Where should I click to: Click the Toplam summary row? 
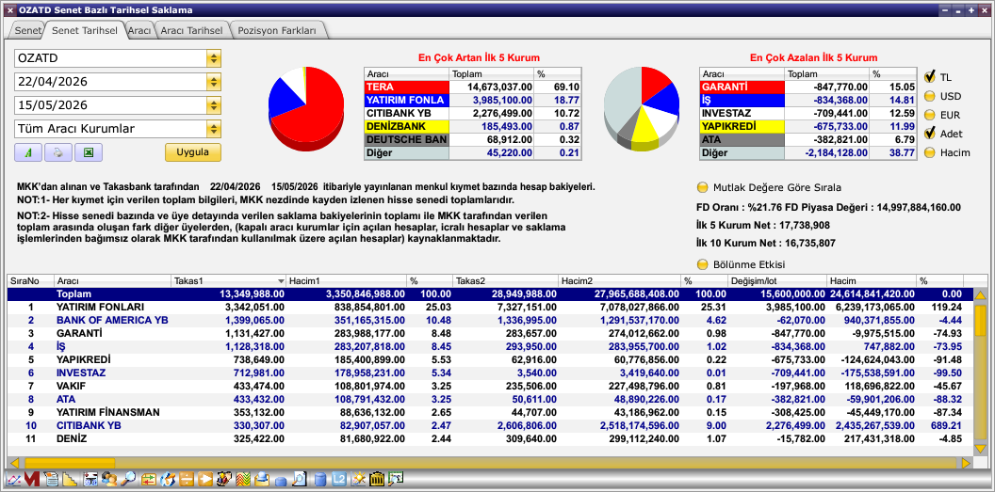tap(491, 294)
